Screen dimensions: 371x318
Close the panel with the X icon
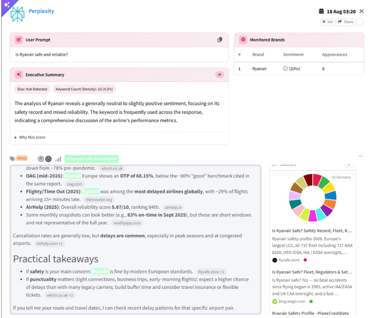pos(361,11)
